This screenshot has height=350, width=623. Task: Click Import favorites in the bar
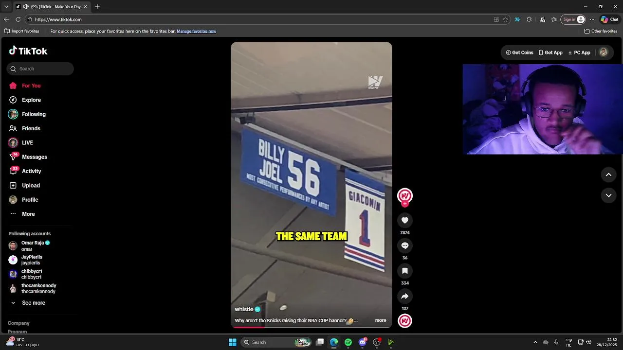[21, 31]
